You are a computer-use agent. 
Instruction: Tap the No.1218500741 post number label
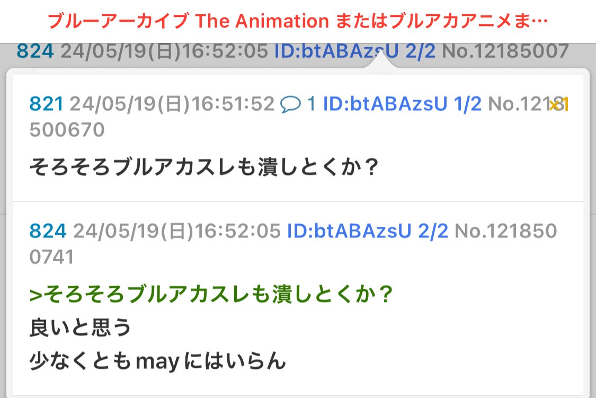click(506, 232)
